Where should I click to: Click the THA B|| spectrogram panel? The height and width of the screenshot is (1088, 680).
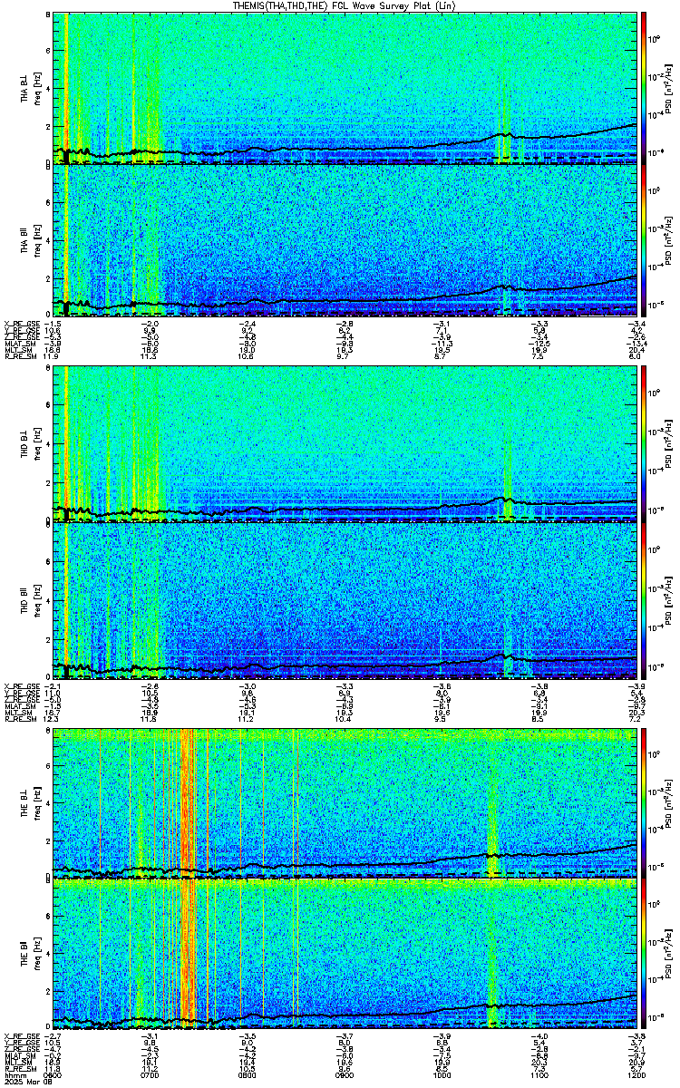(345, 240)
